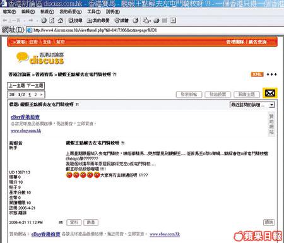Click the post timestamp 2006-4-21 11:12 PM
This screenshot has width=284, height=243.
[x=26, y=222]
